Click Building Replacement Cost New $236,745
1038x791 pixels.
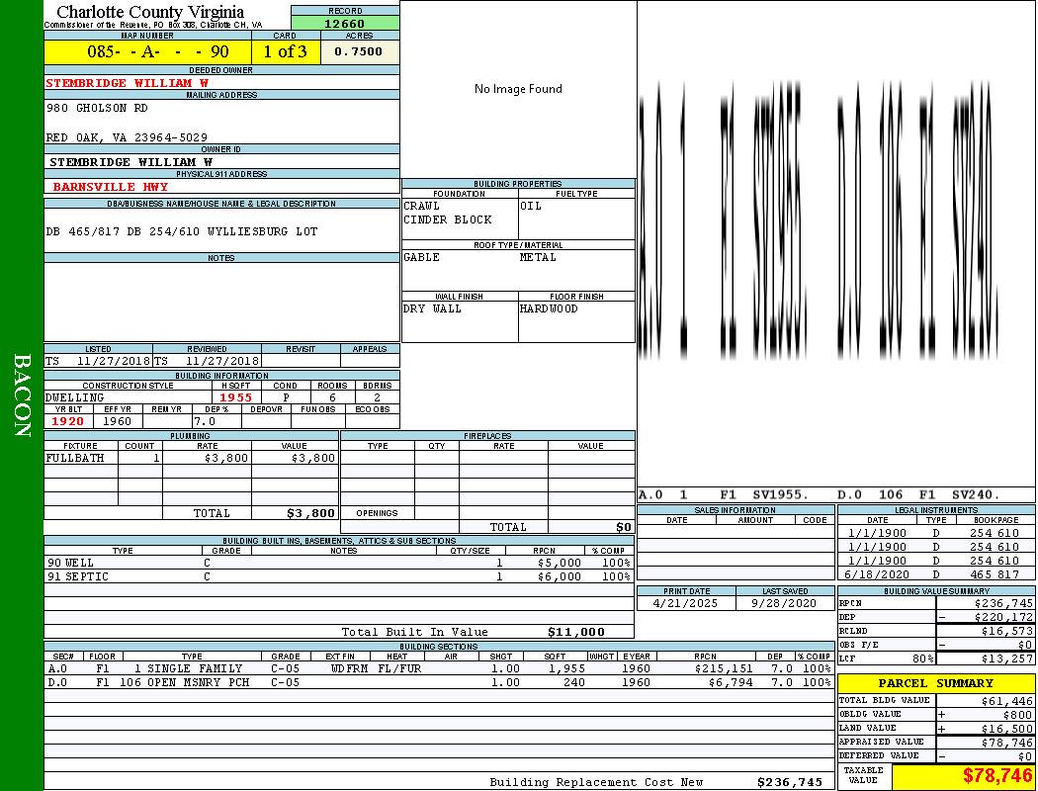(x=790, y=782)
